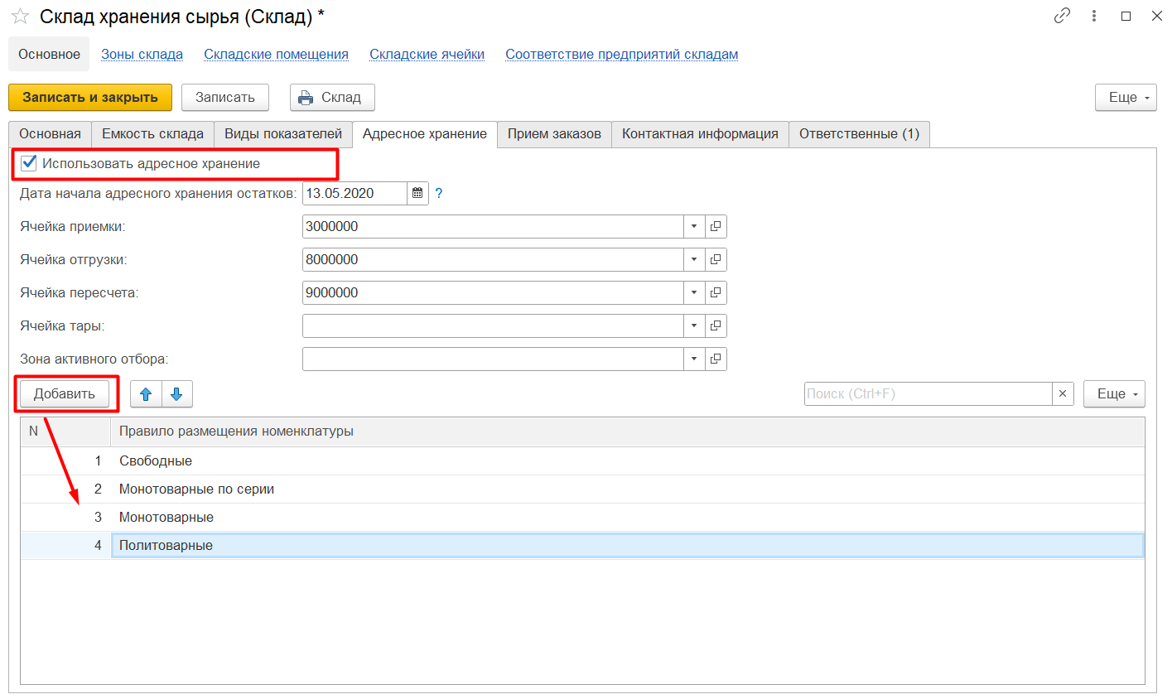This screenshot has width=1172, height=699.
Task: Move placement rule down with blue arrow
Action: (x=176, y=394)
